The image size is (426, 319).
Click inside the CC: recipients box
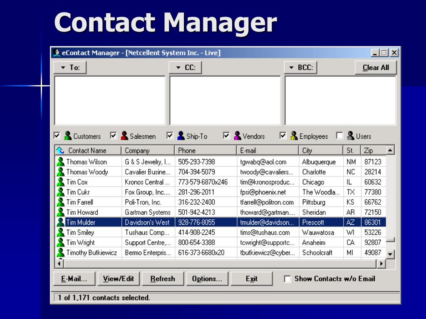click(x=225, y=101)
